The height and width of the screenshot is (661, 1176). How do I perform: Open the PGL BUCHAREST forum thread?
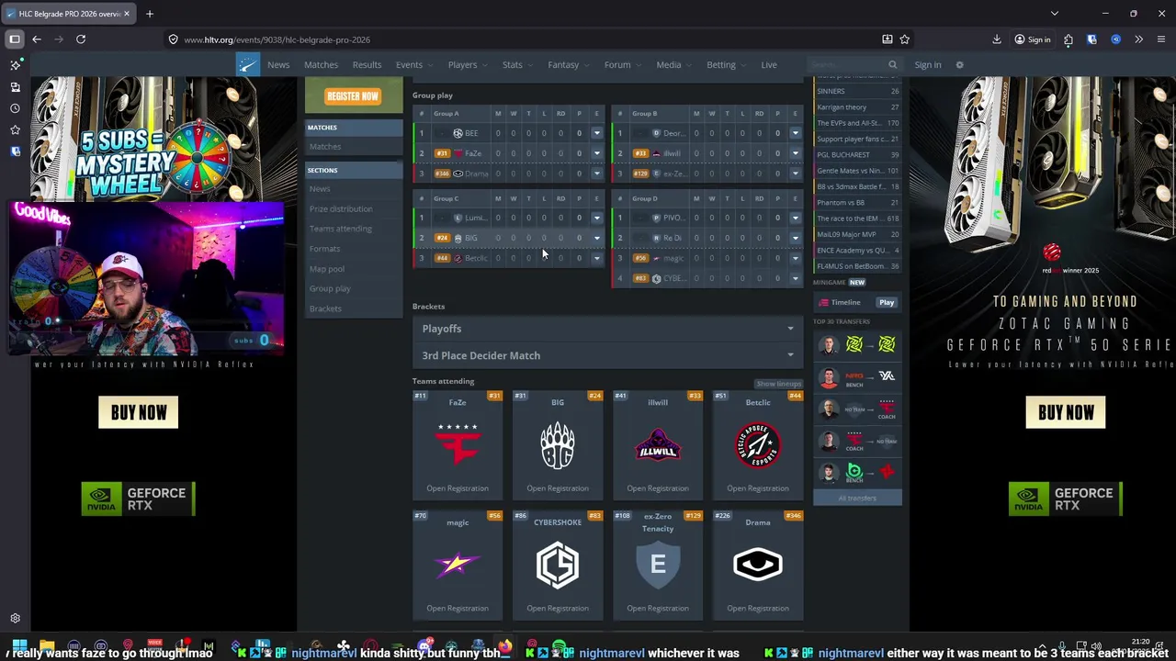(x=857, y=154)
